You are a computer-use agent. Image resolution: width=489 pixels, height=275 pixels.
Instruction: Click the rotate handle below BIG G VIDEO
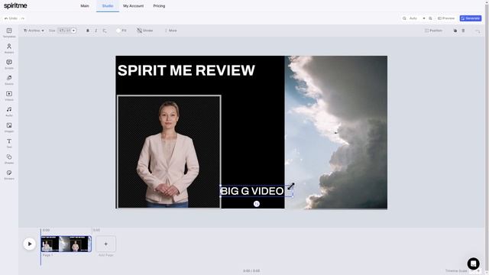click(x=257, y=204)
